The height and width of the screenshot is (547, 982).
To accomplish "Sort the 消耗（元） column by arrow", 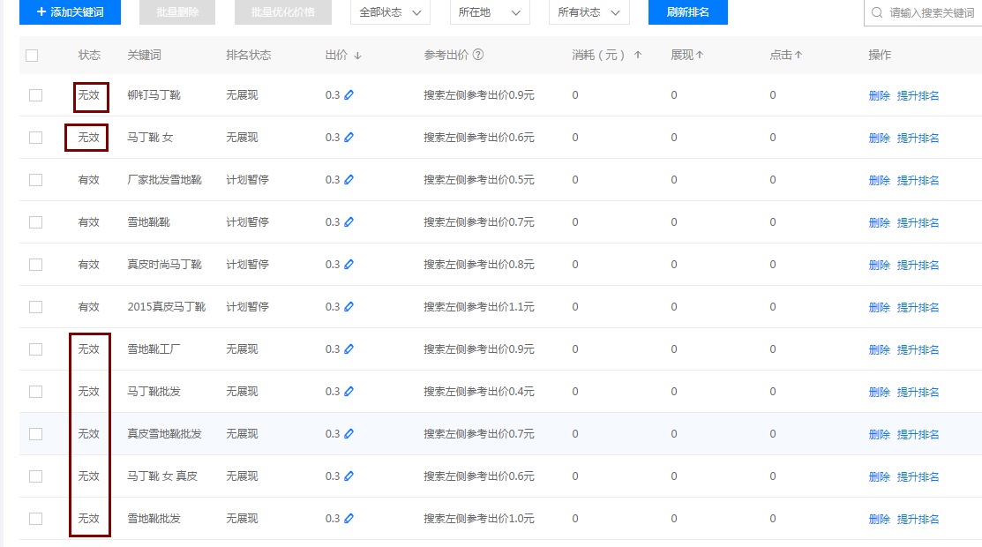I will coord(638,55).
